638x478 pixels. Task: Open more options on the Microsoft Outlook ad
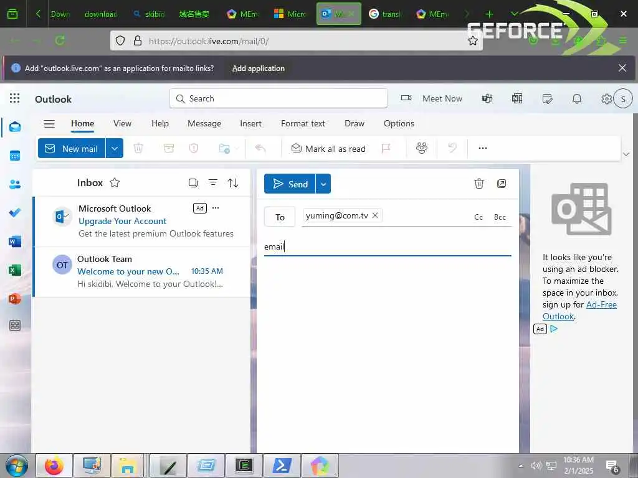coord(216,208)
